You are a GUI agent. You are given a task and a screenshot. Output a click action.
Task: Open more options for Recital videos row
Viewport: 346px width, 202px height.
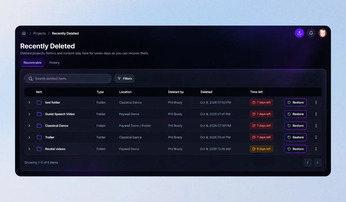[316, 149]
